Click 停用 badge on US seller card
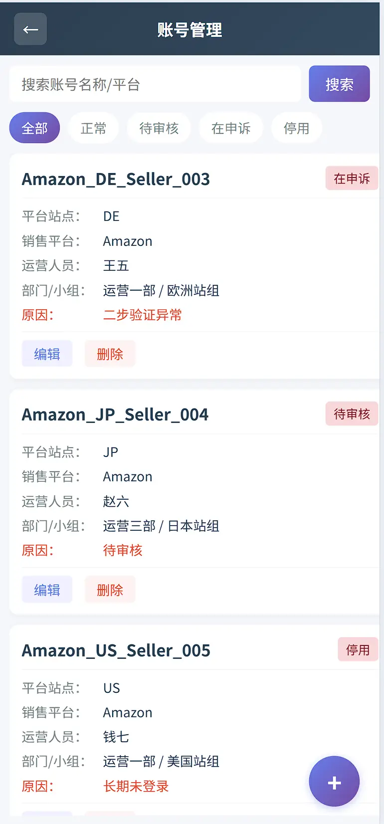Viewport: 384px width, 824px height. coord(358,649)
